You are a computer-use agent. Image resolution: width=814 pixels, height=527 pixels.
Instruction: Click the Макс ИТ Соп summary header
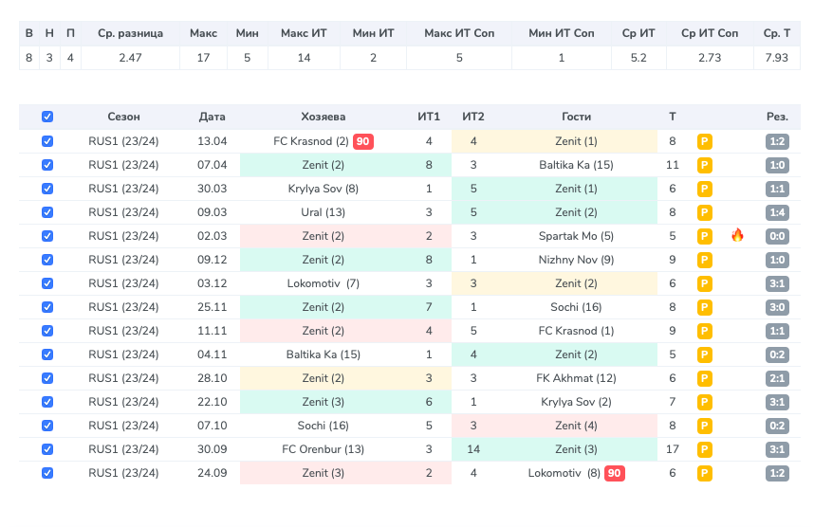point(459,33)
